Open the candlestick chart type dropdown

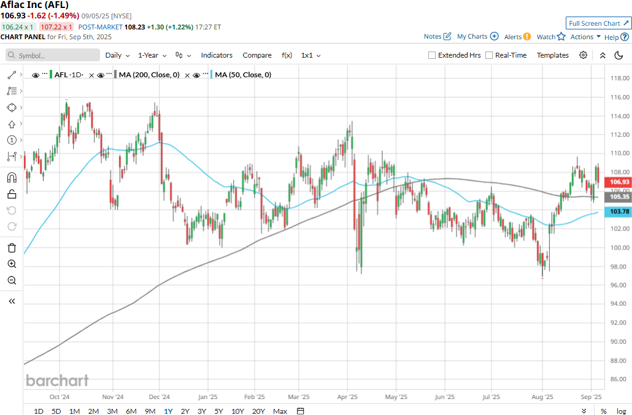coord(183,55)
